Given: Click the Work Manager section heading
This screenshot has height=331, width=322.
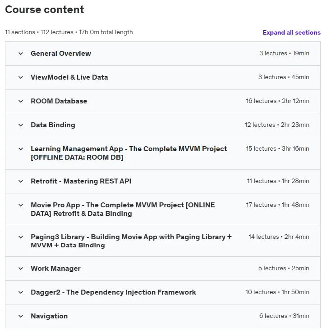Looking at the screenshot, I should coord(55,268).
